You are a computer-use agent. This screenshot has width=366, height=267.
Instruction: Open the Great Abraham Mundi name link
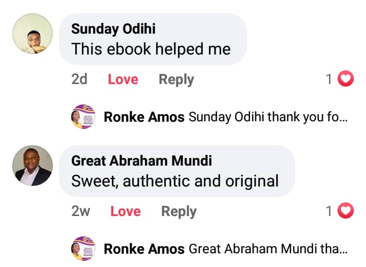tap(141, 161)
